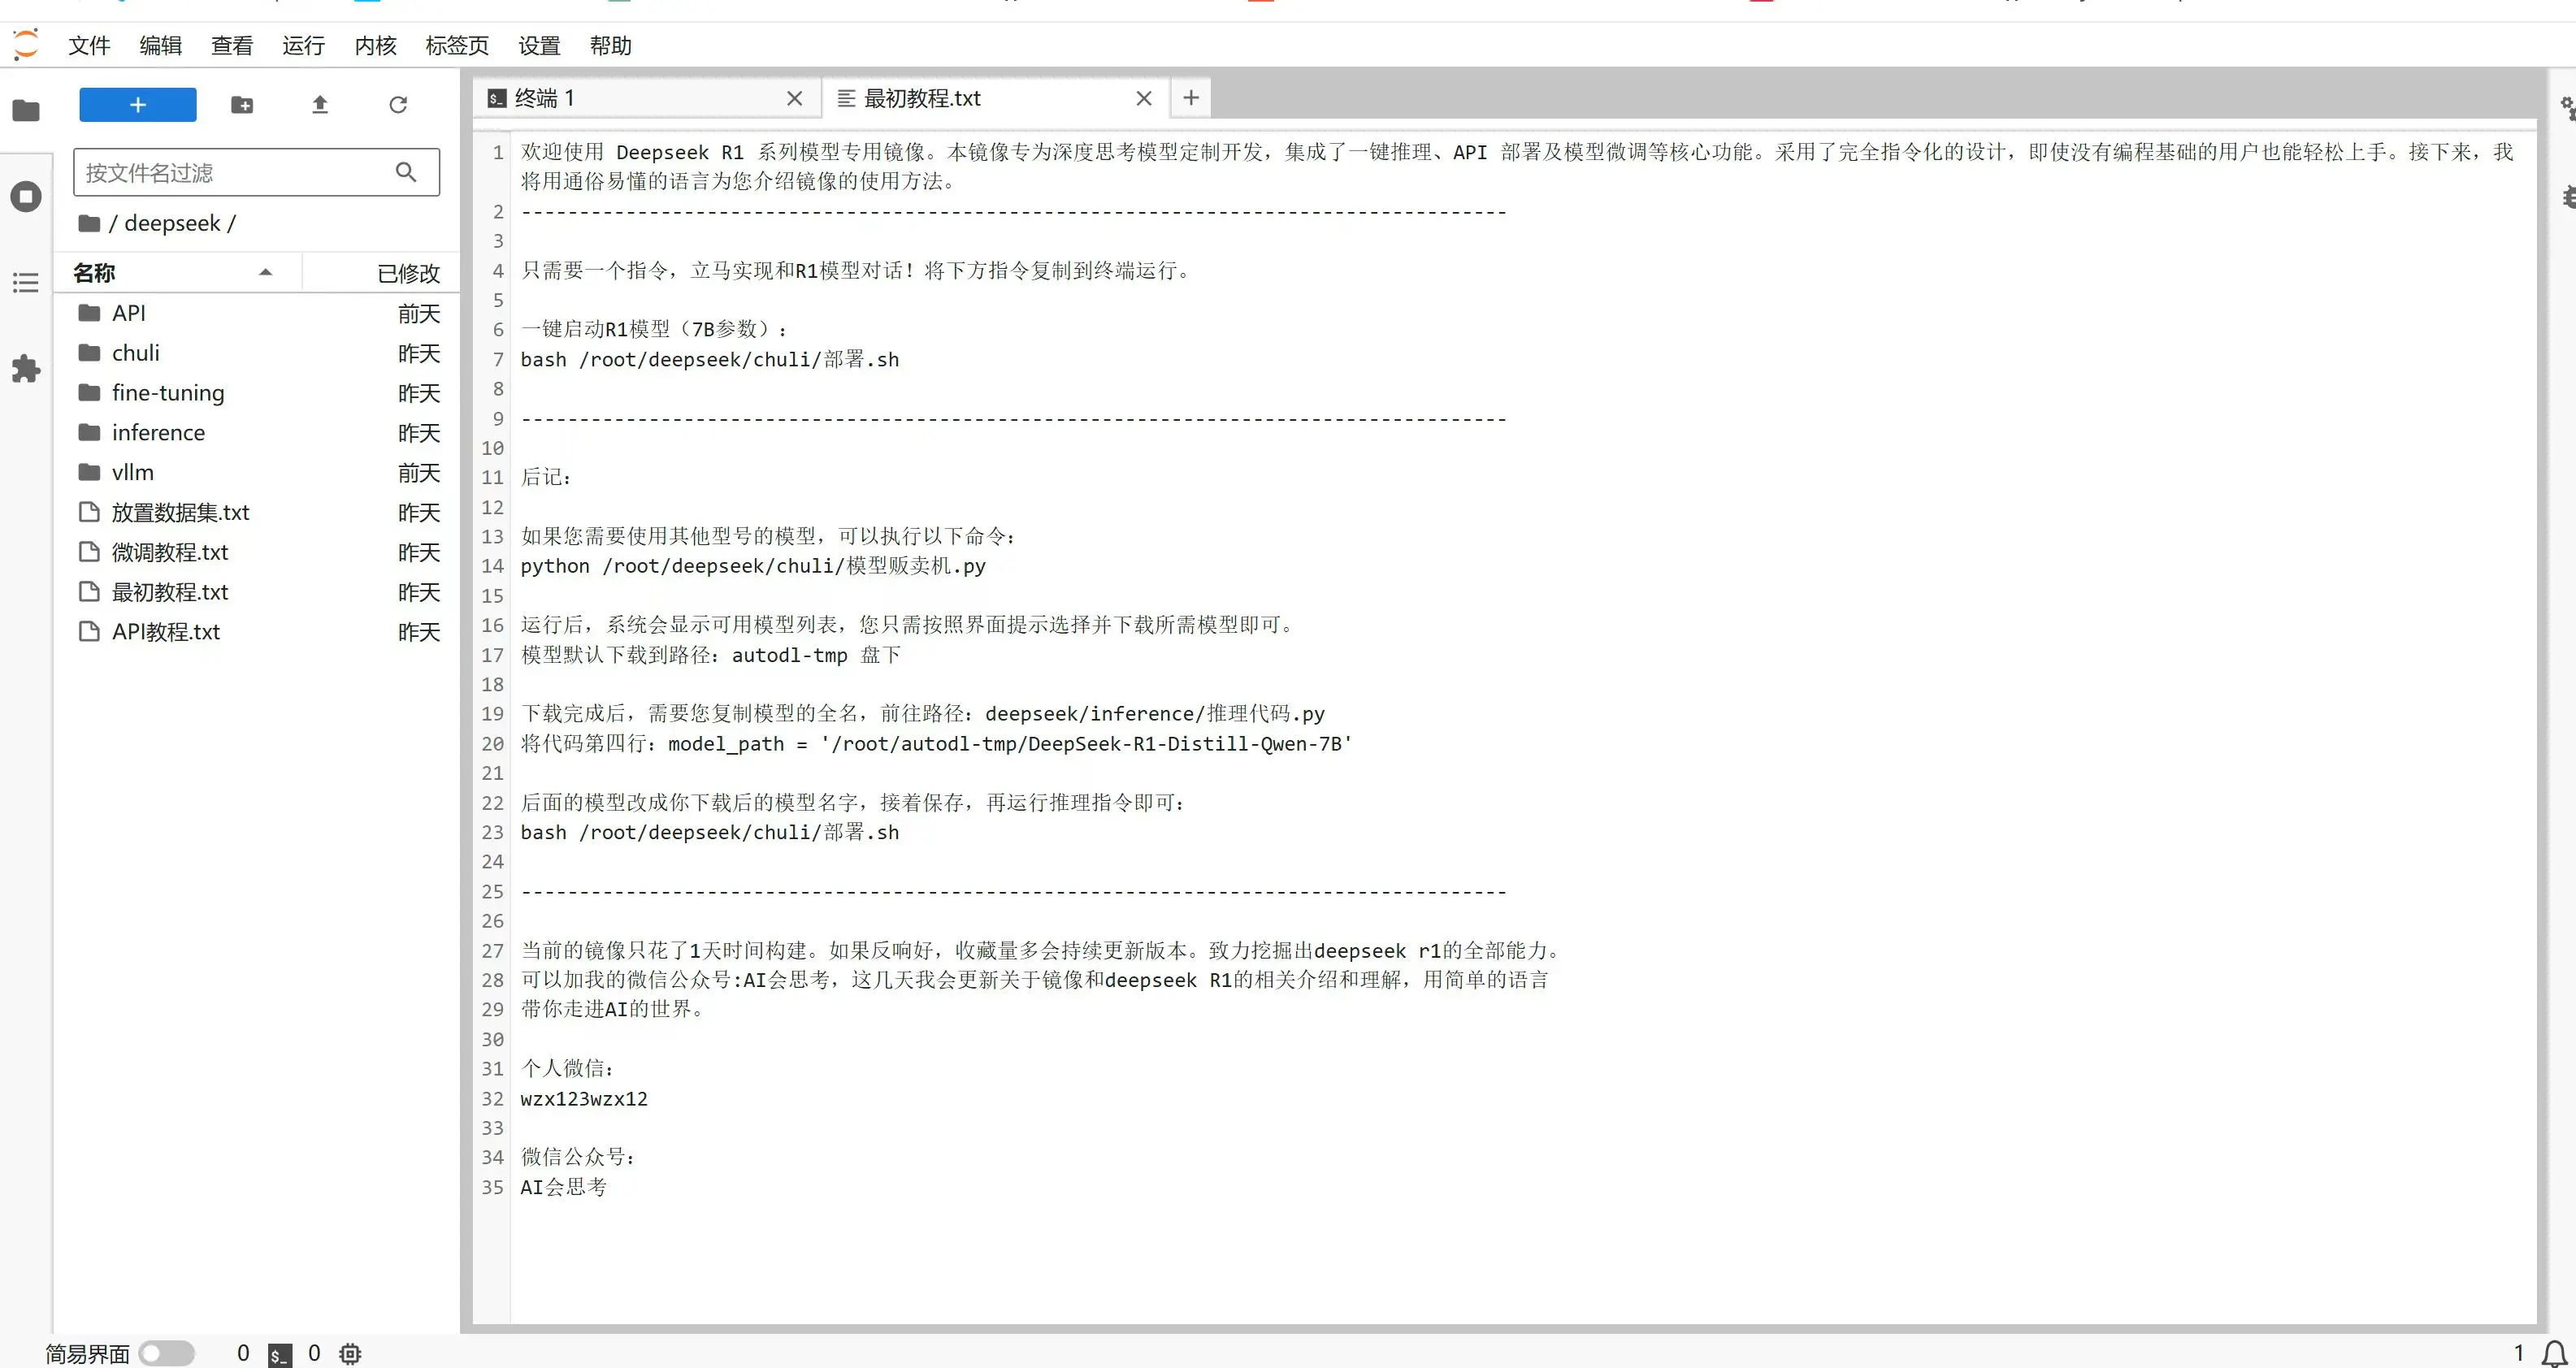Refresh the file browser list
This screenshot has width=2576, height=1368.
click(398, 105)
